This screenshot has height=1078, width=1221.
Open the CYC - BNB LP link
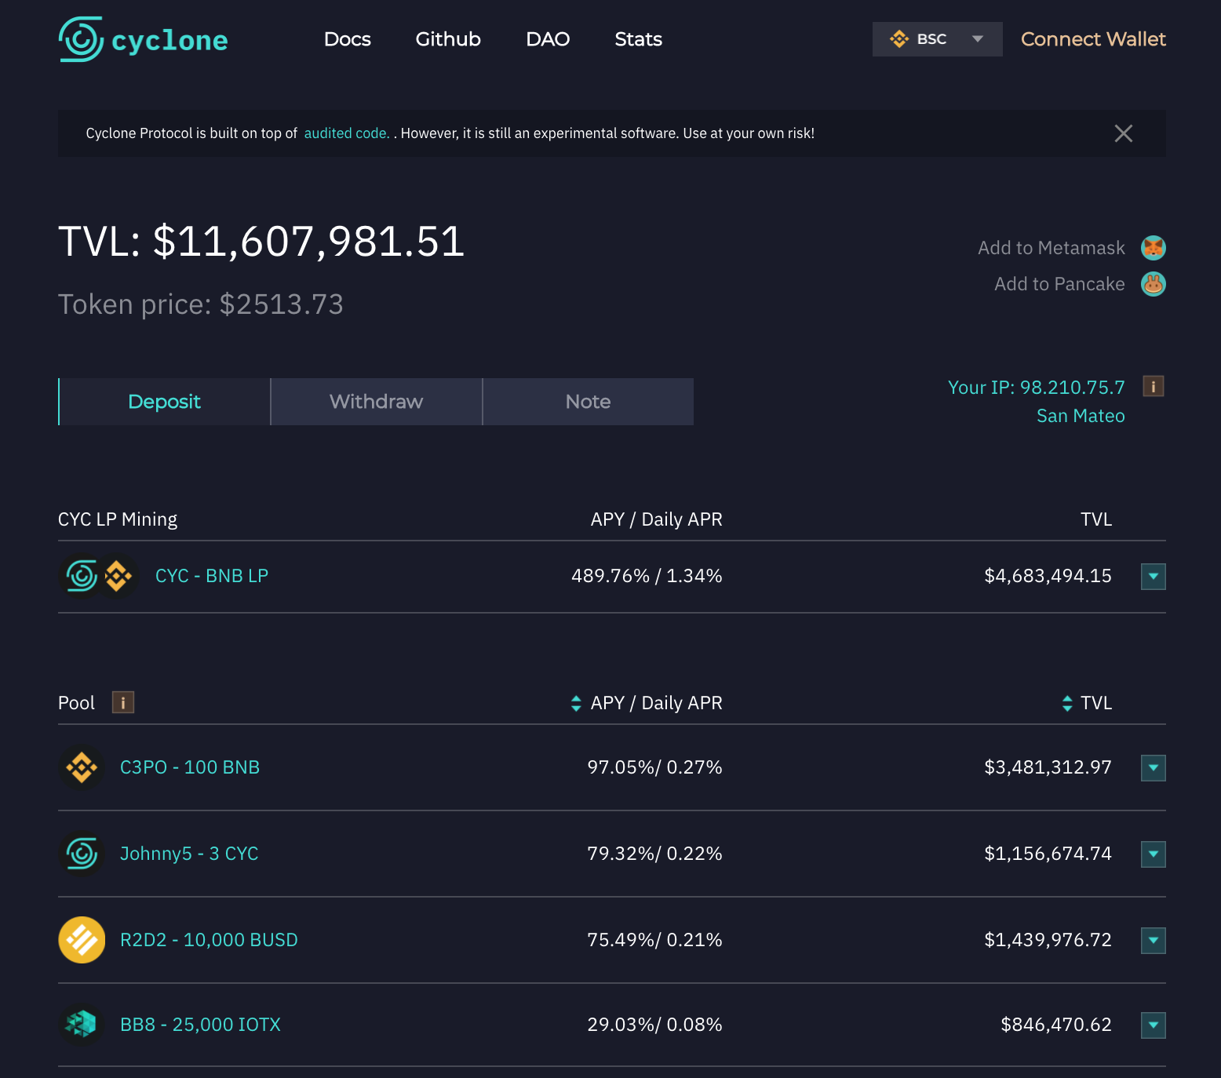(212, 576)
